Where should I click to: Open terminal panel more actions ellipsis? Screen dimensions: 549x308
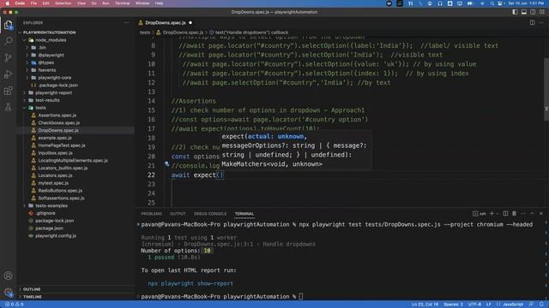click(x=523, y=213)
